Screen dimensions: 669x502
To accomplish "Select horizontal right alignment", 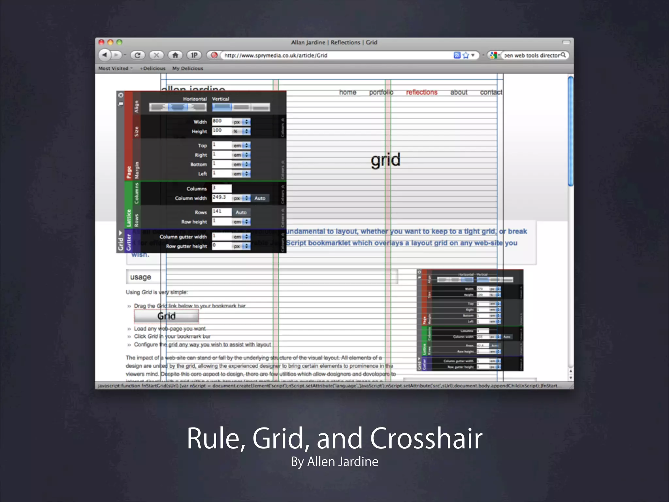I will (x=197, y=107).
